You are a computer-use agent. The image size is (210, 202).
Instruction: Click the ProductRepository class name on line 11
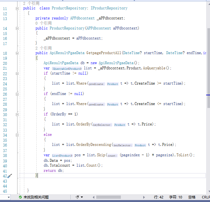(69, 8)
